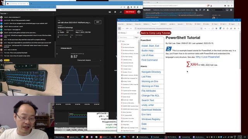The width and height of the screenshot is (248, 139).
Task: Go back with Firefox back arrow
Action: tap(205, 29)
